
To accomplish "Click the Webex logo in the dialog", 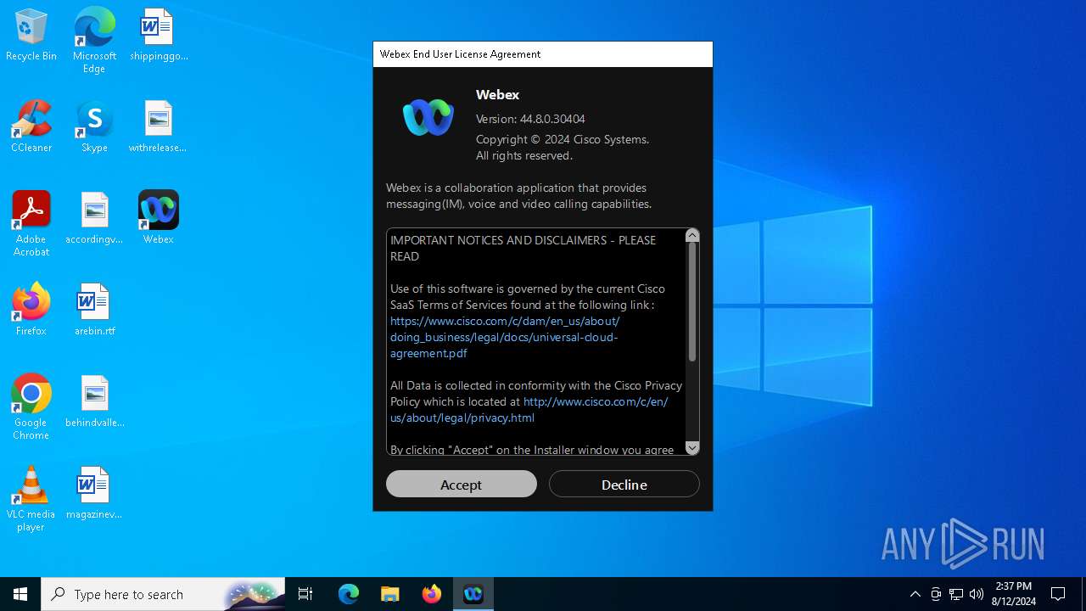I will point(428,117).
